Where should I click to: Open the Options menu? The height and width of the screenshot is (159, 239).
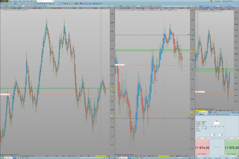[x=31, y=1]
